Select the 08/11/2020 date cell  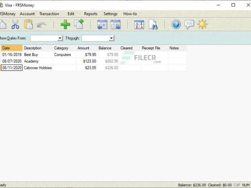[x=12, y=68]
